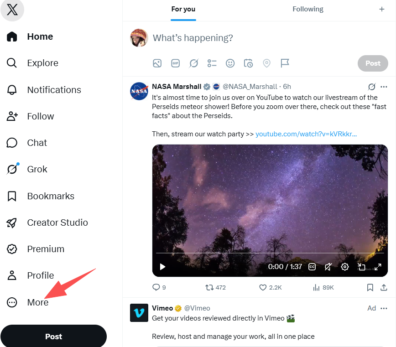Open NASA Marshall post's three-dot menu
The height and width of the screenshot is (347, 396).
click(x=384, y=87)
